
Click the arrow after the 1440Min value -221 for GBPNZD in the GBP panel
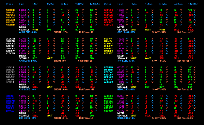click(x=195, y=25)
